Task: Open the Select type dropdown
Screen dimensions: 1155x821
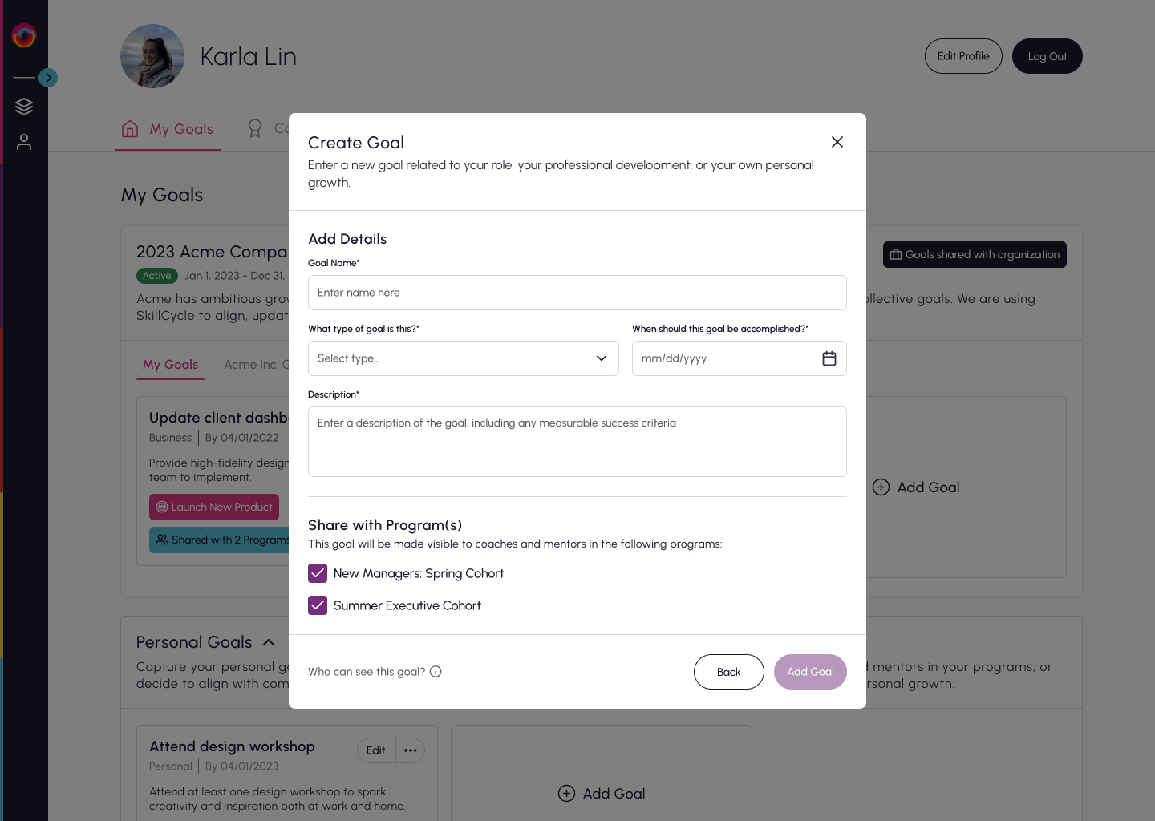Action: pyautogui.click(x=464, y=358)
